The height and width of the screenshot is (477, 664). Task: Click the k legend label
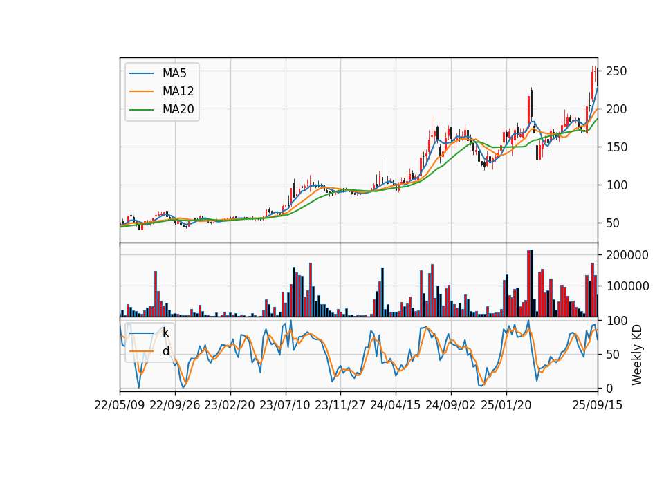point(165,333)
